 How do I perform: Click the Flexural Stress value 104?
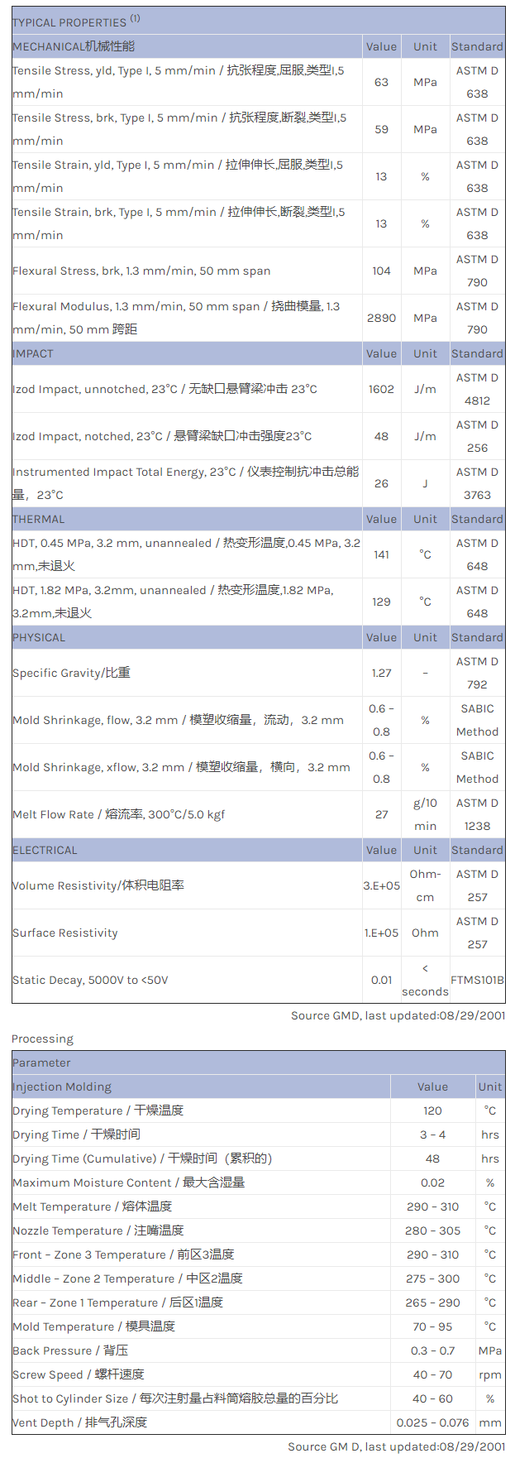[381, 271]
